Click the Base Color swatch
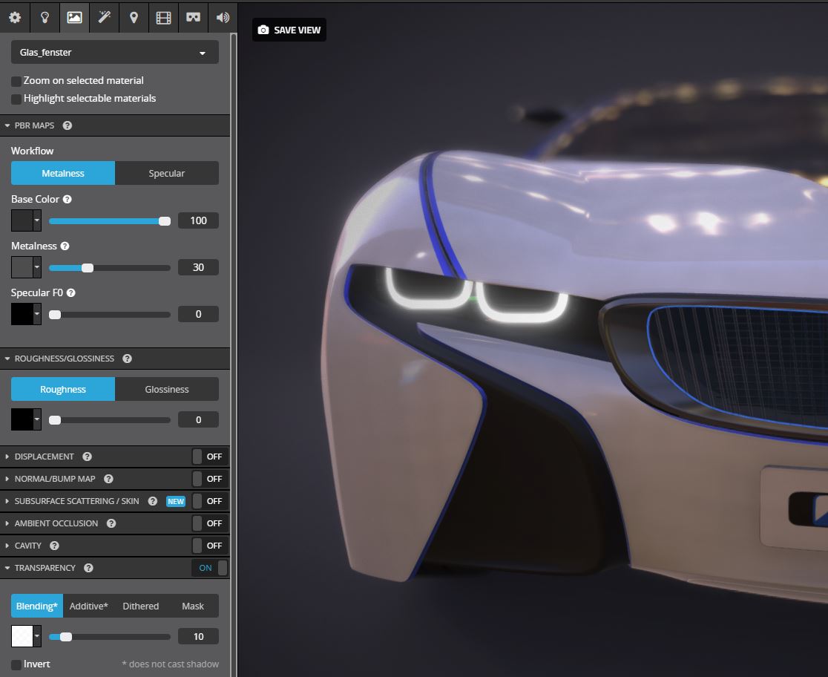 pyautogui.click(x=22, y=220)
